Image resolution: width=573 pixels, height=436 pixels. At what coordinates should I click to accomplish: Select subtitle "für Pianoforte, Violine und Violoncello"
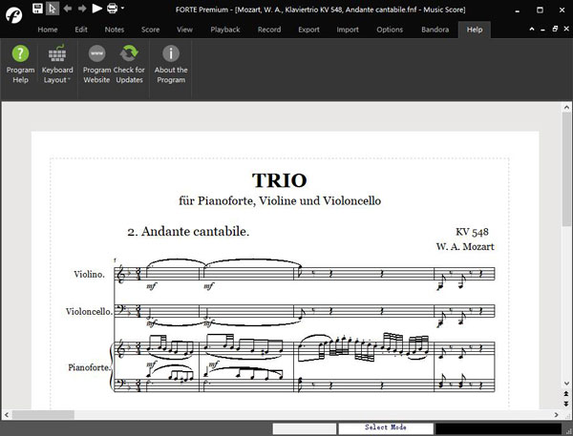click(x=280, y=201)
